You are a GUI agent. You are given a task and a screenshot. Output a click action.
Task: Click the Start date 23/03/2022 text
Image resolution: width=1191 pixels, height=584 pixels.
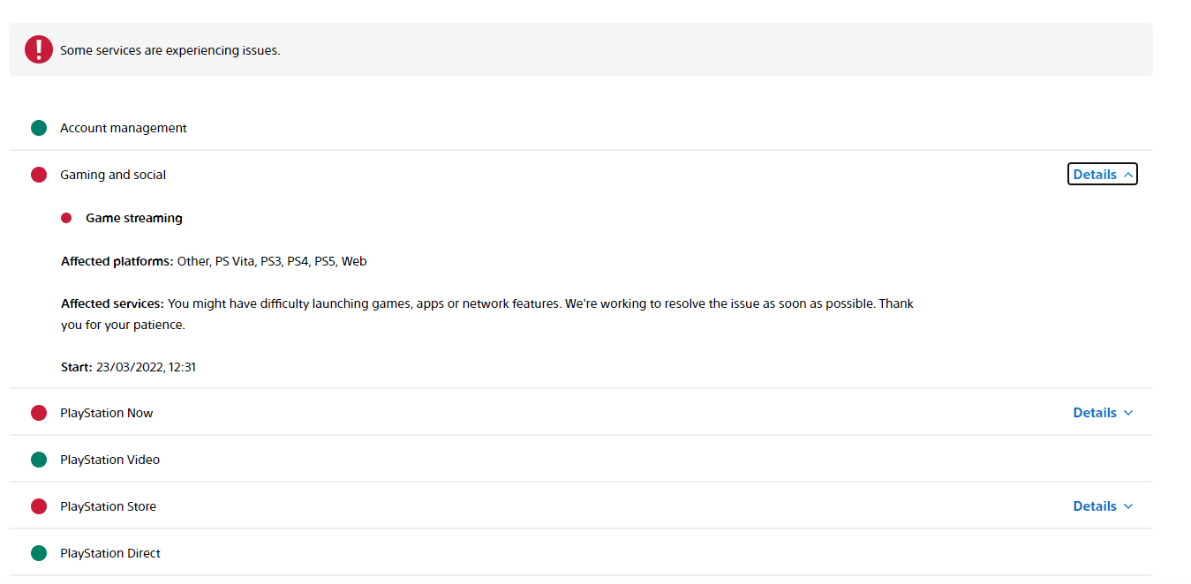click(146, 367)
